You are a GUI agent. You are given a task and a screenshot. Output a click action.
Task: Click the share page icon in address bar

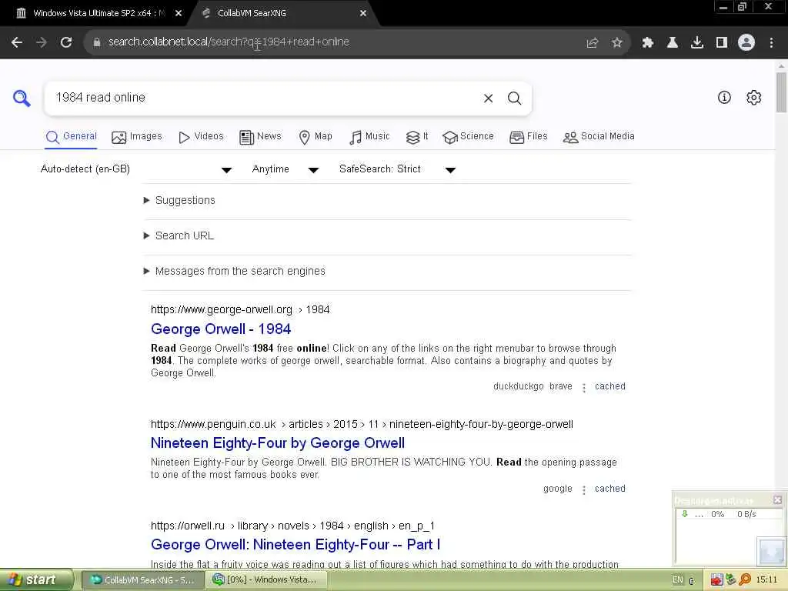coord(593,43)
